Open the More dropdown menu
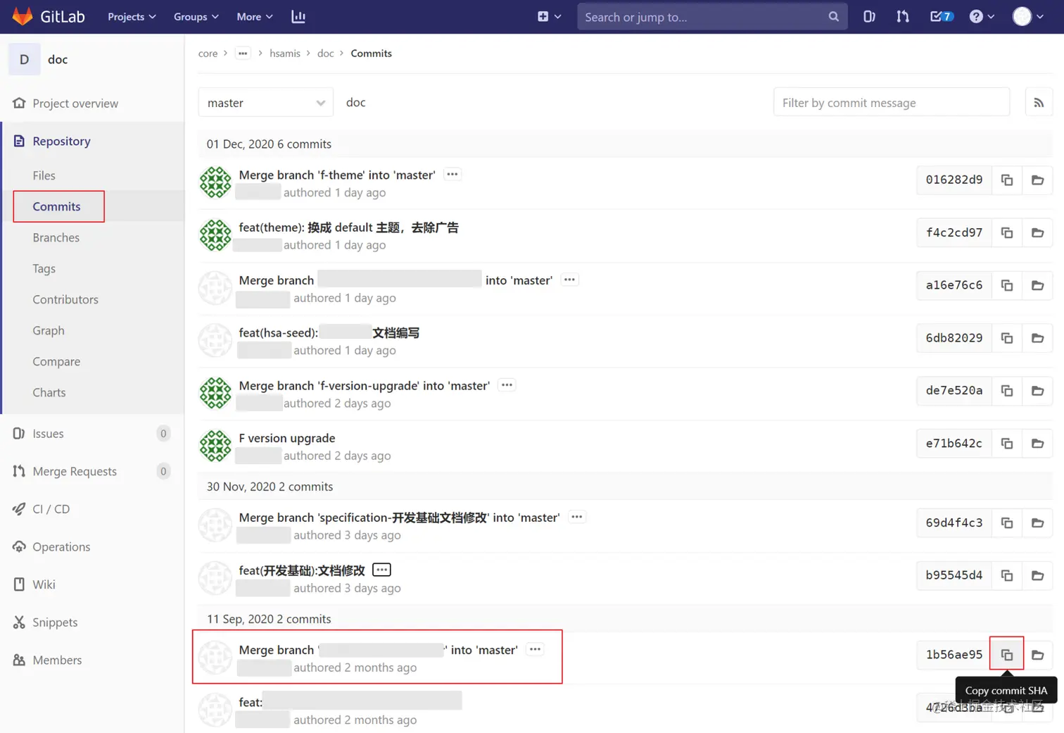Screen dimensions: 1064x733 [x=254, y=17]
